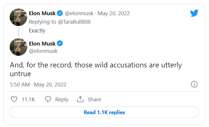Click the Share text label
The height and width of the screenshot is (127, 209).
[x=94, y=99]
